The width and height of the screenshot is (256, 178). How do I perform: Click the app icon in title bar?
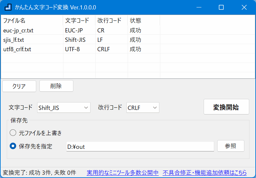(8, 7)
